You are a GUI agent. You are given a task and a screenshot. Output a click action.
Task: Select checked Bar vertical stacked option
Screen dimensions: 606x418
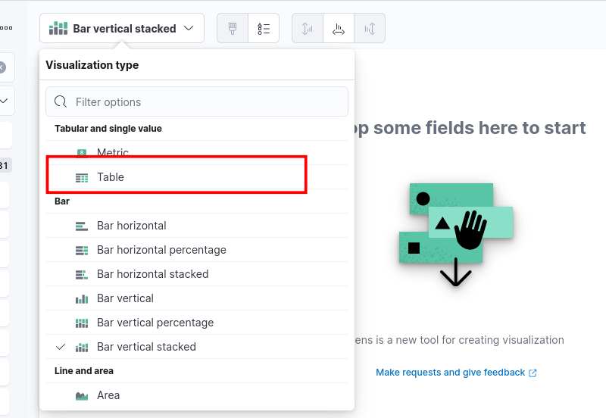[x=146, y=347]
